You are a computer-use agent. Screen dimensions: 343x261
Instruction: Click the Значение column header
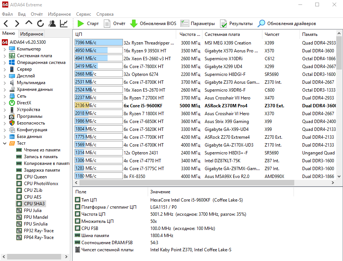(x=220, y=191)
